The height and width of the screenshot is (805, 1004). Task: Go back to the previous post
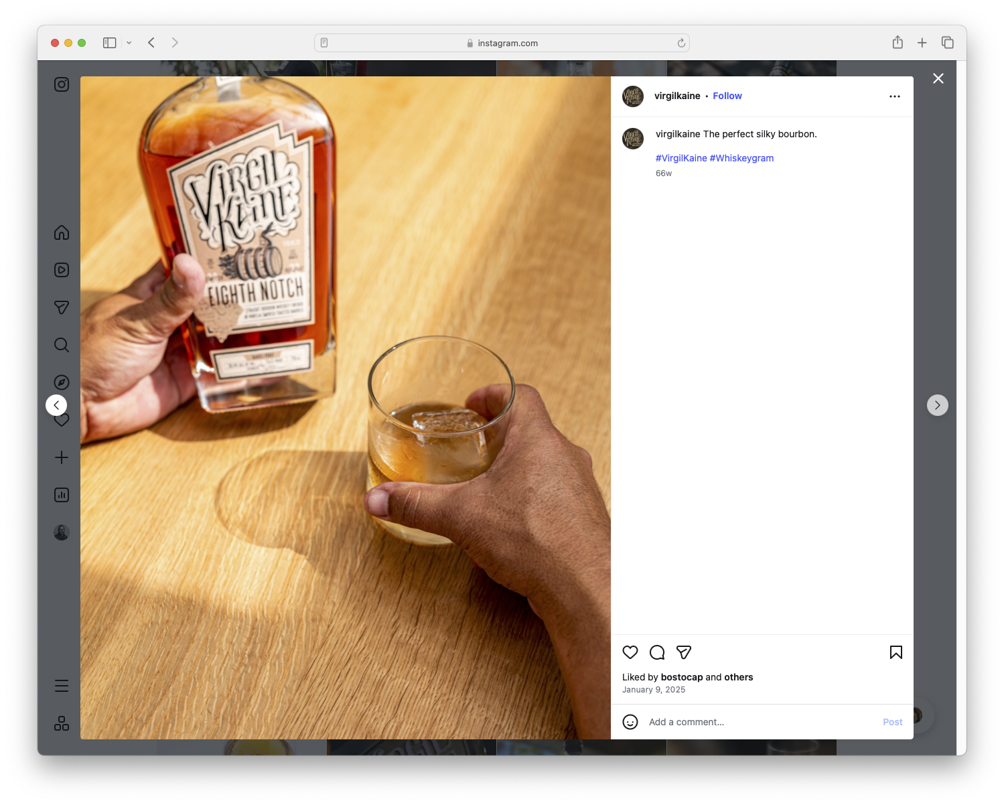(56, 405)
